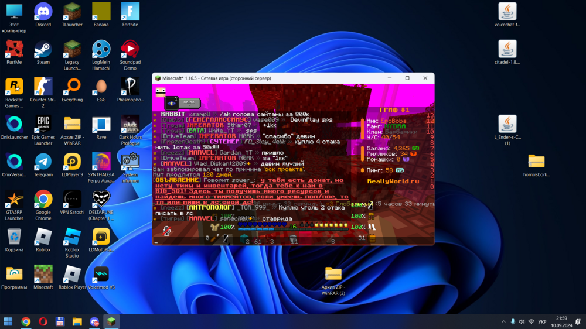The image size is (586, 329).
Task: Click Minecraft window title bar icon
Action: tap(158, 78)
